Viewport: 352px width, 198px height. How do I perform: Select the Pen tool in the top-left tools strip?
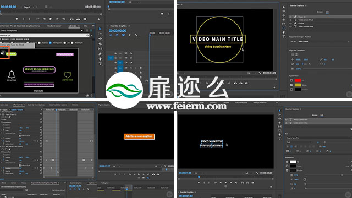point(100,54)
